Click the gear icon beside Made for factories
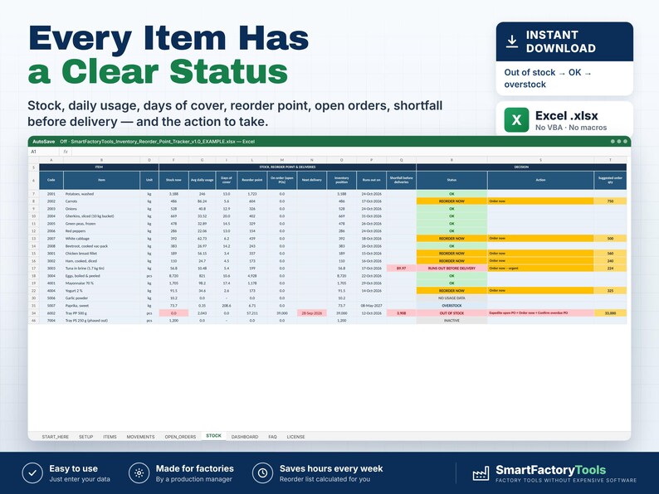 [x=139, y=473]
